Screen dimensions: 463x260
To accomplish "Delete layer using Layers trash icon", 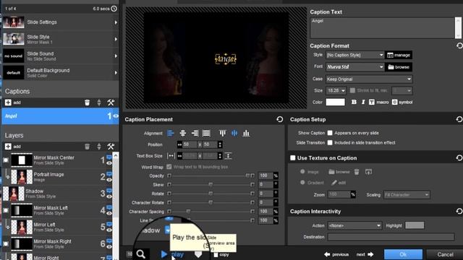I will 87,147.
